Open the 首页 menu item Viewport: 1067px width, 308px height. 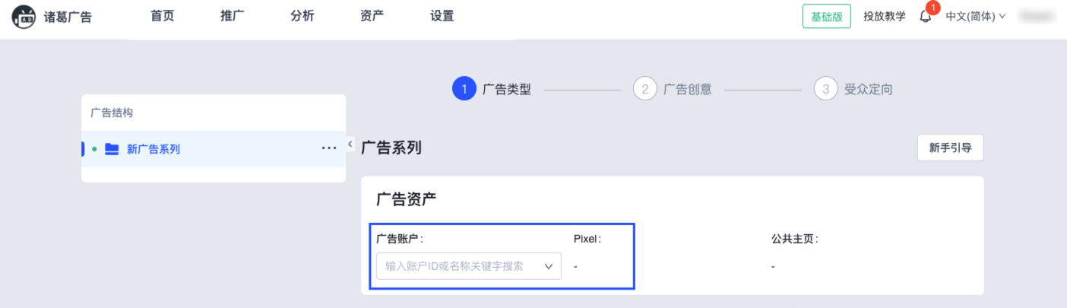[x=163, y=16]
